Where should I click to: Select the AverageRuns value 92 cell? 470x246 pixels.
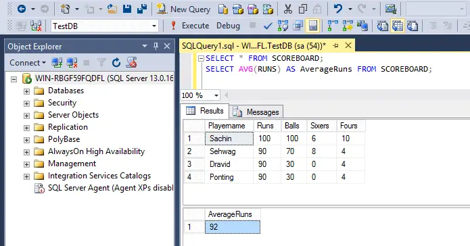tap(233, 227)
